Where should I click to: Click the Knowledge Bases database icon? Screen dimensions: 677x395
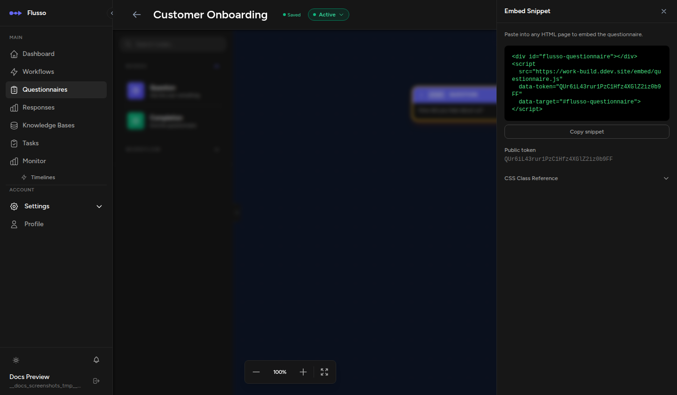pos(14,126)
